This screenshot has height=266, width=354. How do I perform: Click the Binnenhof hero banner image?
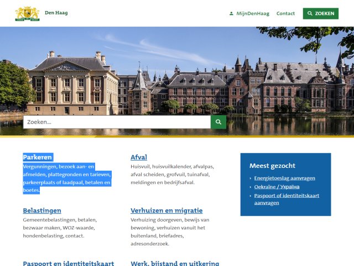point(177,72)
